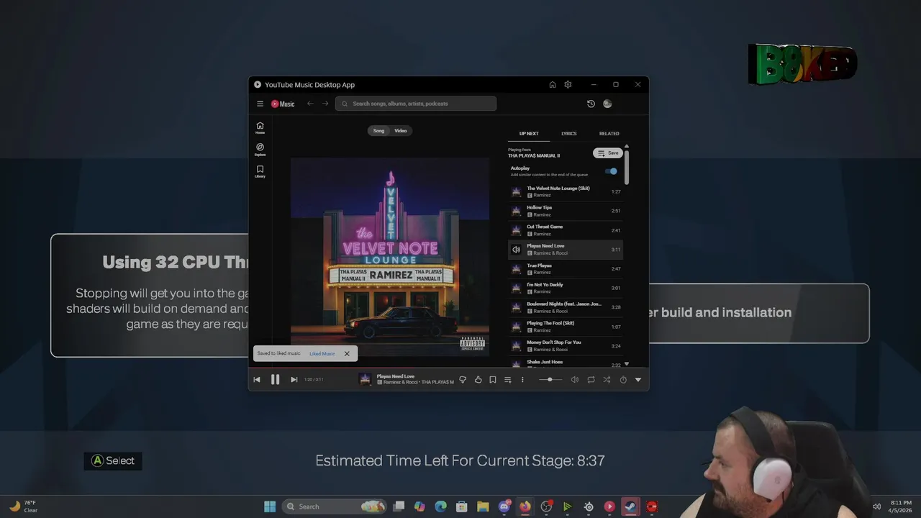Open the account avatar menu

[607, 104]
